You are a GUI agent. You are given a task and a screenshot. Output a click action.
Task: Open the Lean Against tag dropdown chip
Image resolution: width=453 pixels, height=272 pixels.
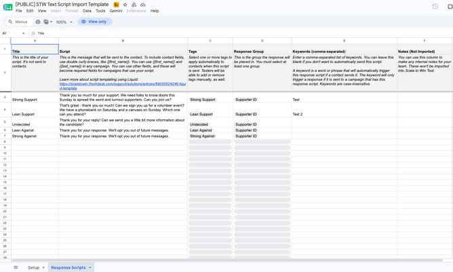point(201,130)
